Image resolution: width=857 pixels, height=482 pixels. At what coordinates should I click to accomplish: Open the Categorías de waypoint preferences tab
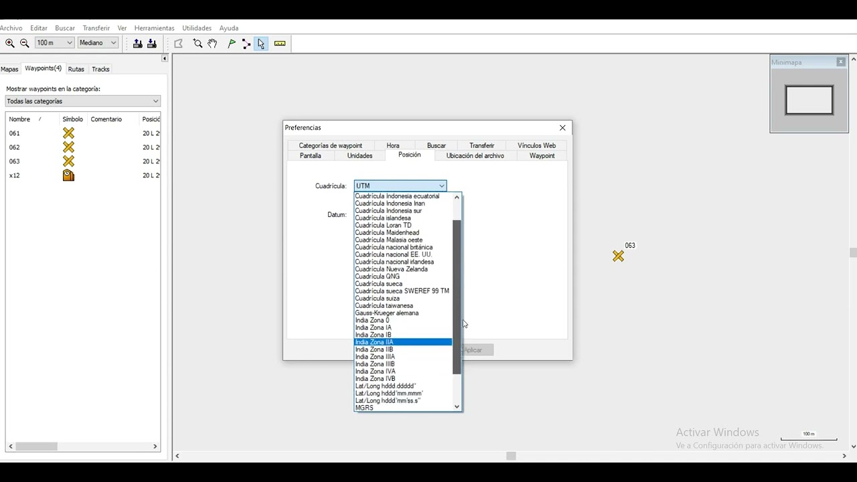(330, 145)
